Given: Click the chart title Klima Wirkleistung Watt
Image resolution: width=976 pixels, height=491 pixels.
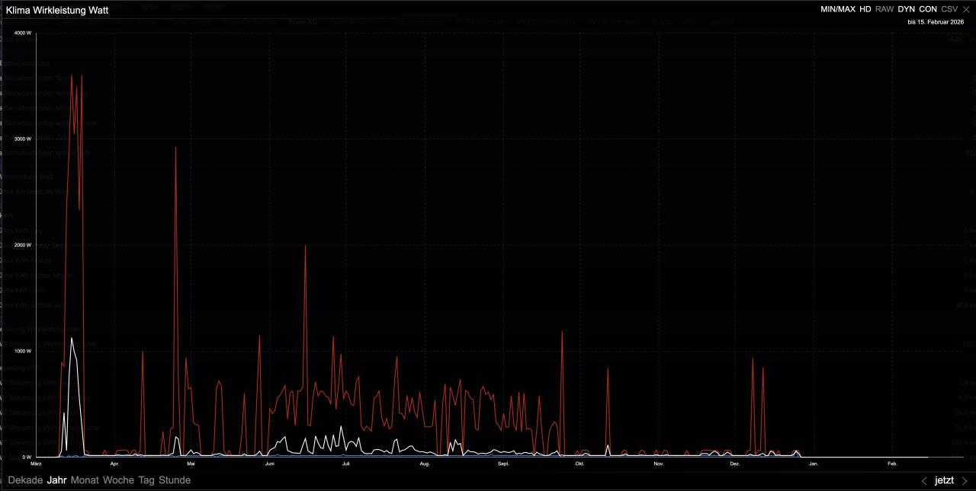Looking at the screenshot, I should (x=57, y=11).
